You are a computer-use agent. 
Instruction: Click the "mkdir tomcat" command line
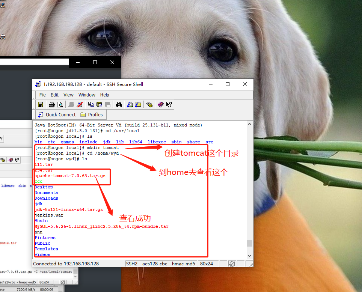coord(103,148)
